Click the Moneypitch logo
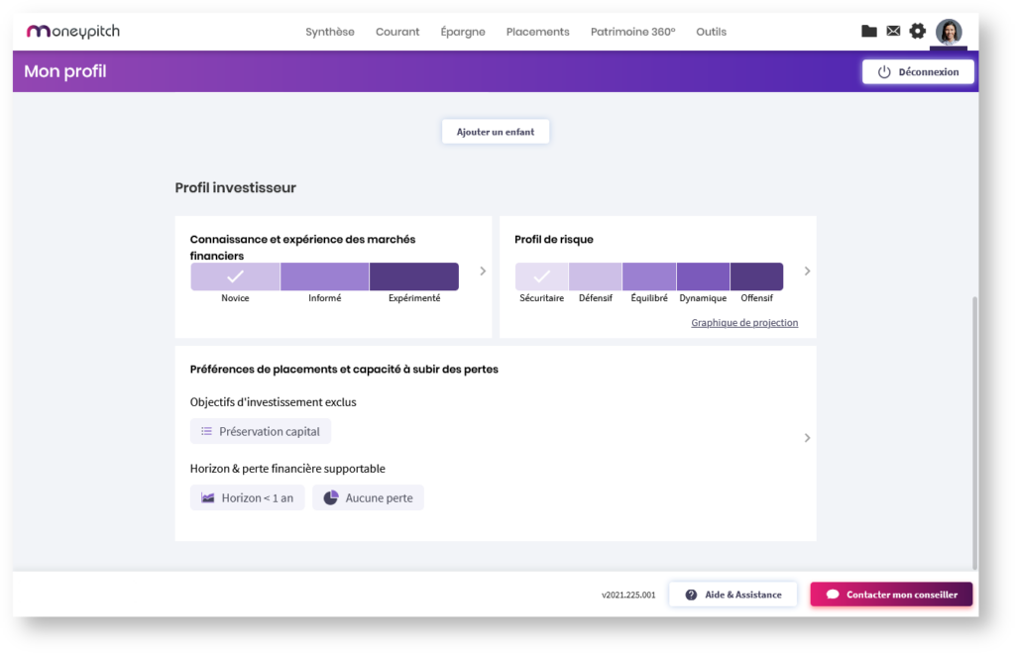 73,32
